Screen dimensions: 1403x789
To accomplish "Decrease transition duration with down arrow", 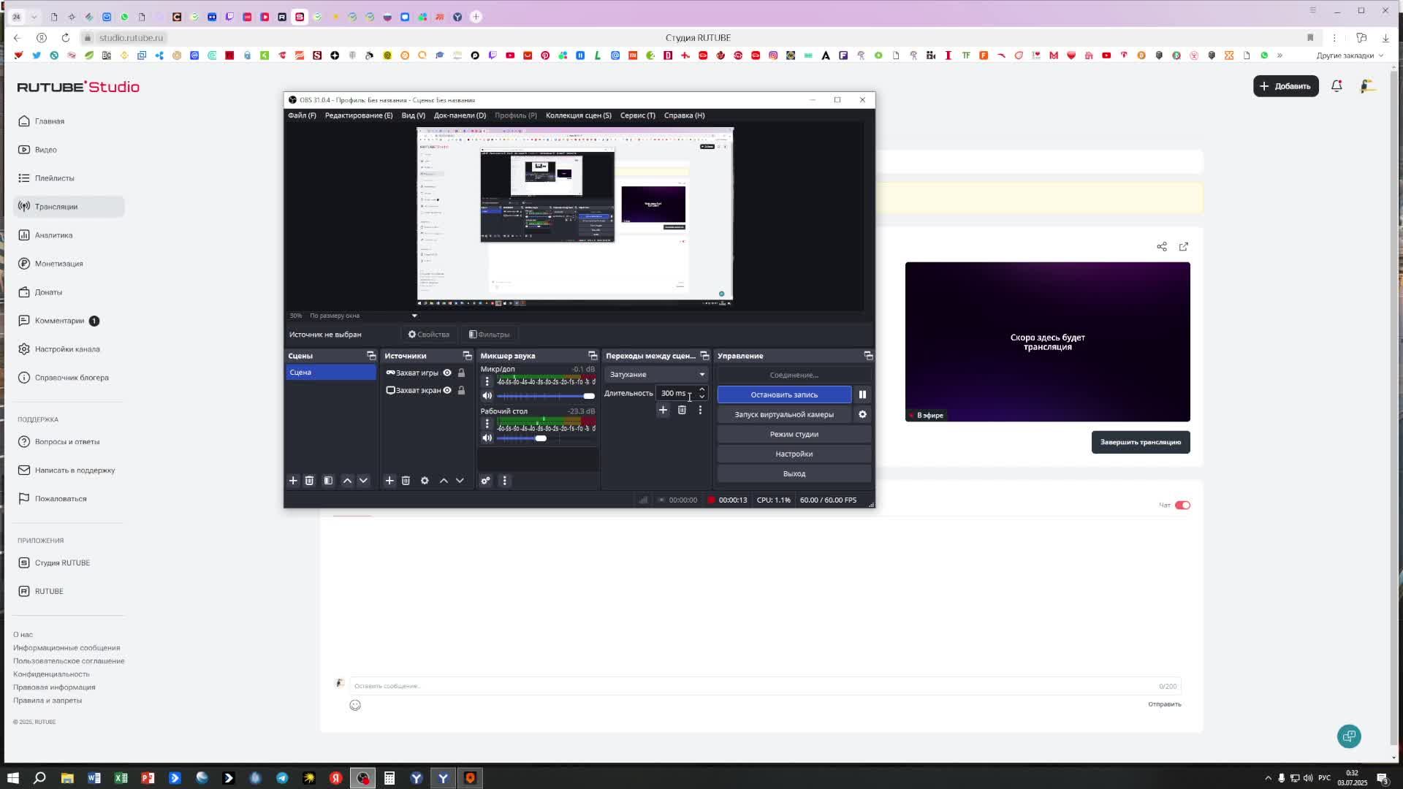I will point(701,397).
